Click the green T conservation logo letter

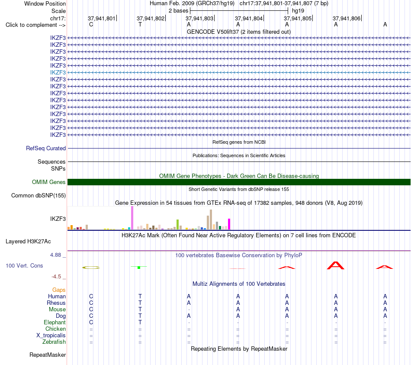tap(139, 267)
